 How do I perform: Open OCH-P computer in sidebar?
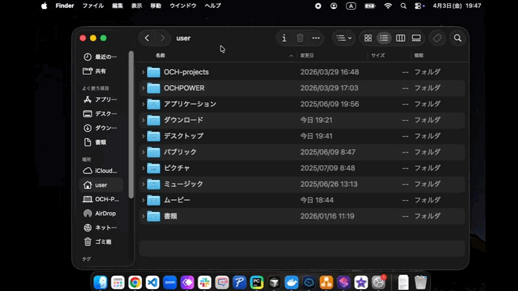100,199
